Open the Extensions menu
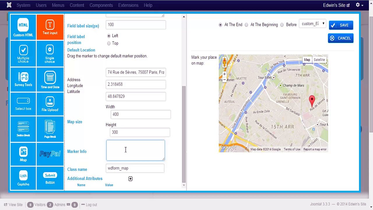This screenshot has width=373, height=210. [128, 5]
